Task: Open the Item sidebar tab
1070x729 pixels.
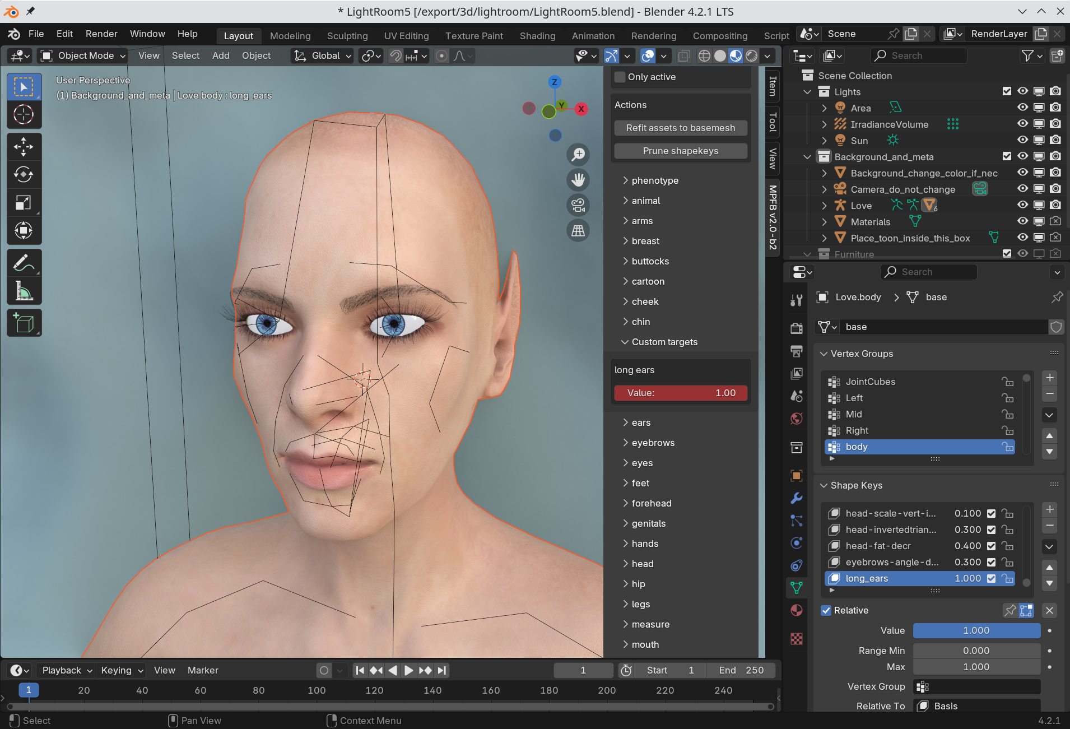Action: pyautogui.click(x=773, y=86)
